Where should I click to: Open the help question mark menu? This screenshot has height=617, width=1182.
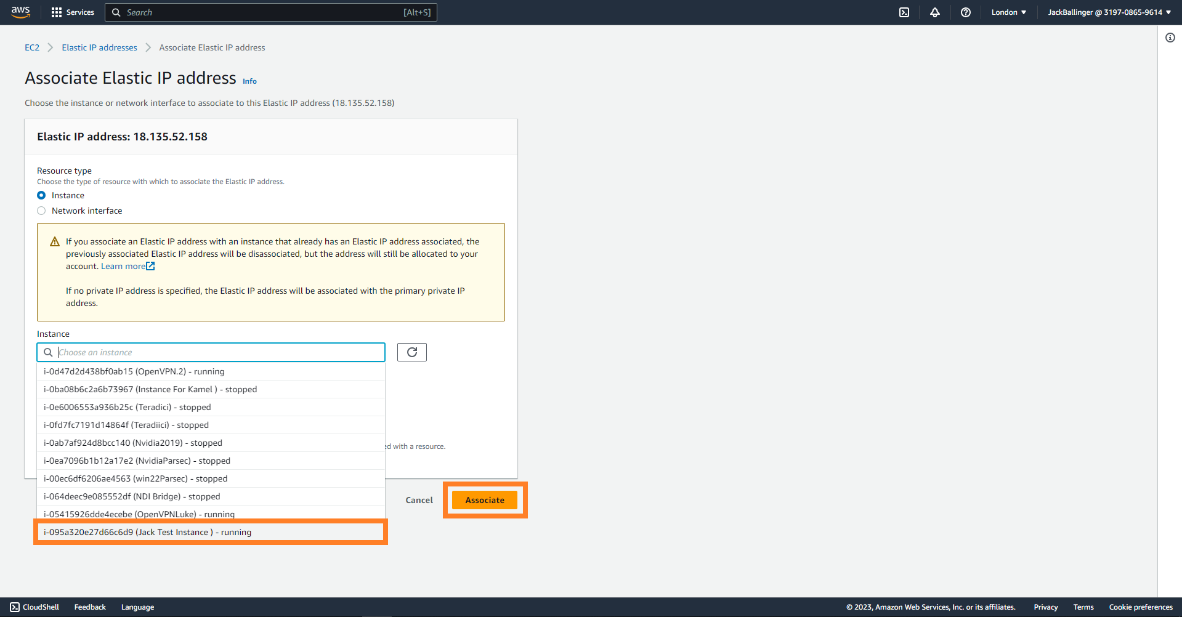965,12
